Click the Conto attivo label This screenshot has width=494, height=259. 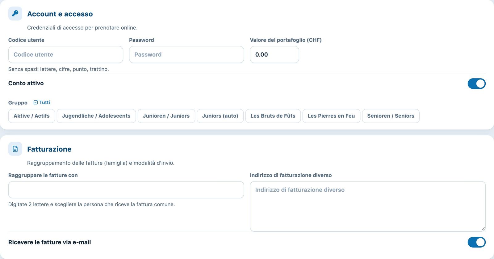pos(26,83)
